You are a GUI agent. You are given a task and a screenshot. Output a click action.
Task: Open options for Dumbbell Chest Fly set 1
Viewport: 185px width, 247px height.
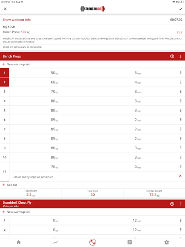[181, 220]
